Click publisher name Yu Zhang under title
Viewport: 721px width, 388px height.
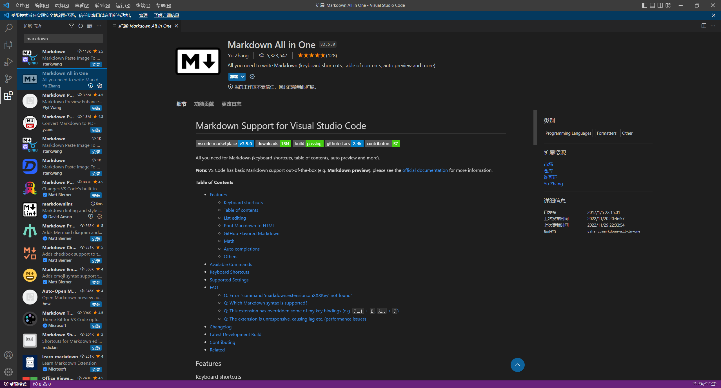(238, 55)
